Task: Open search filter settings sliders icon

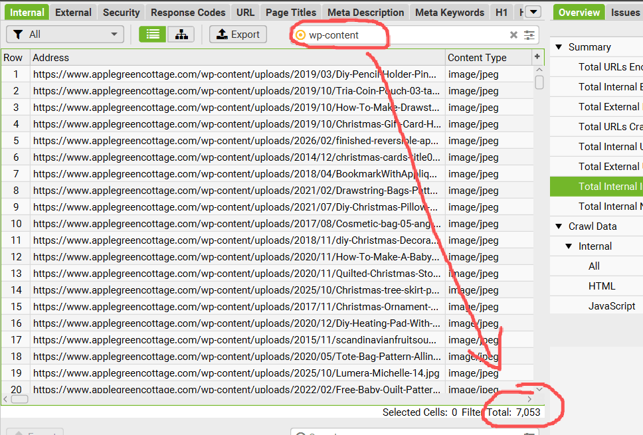Action: pos(529,35)
